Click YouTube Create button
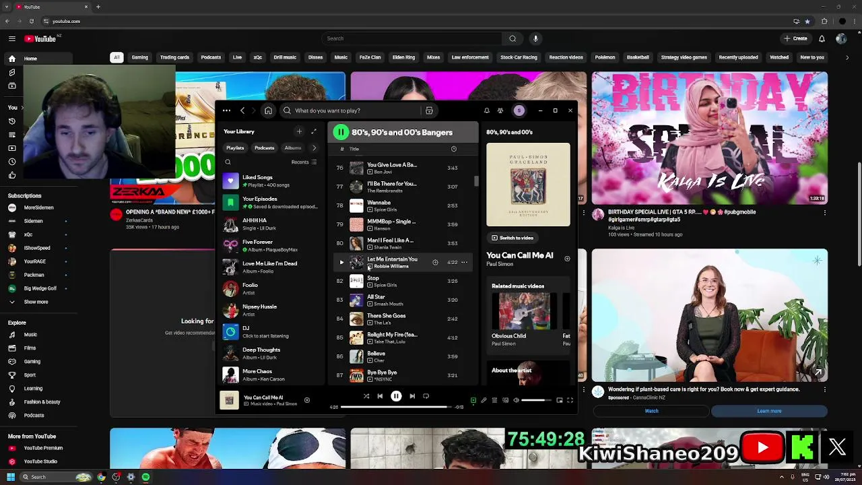 click(x=795, y=38)
